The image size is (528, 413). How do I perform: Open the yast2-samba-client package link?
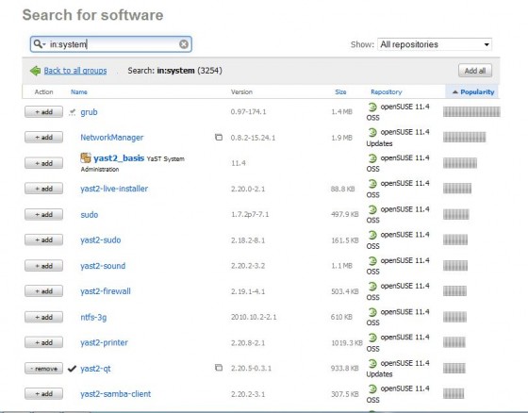click(x=115, y=394)
